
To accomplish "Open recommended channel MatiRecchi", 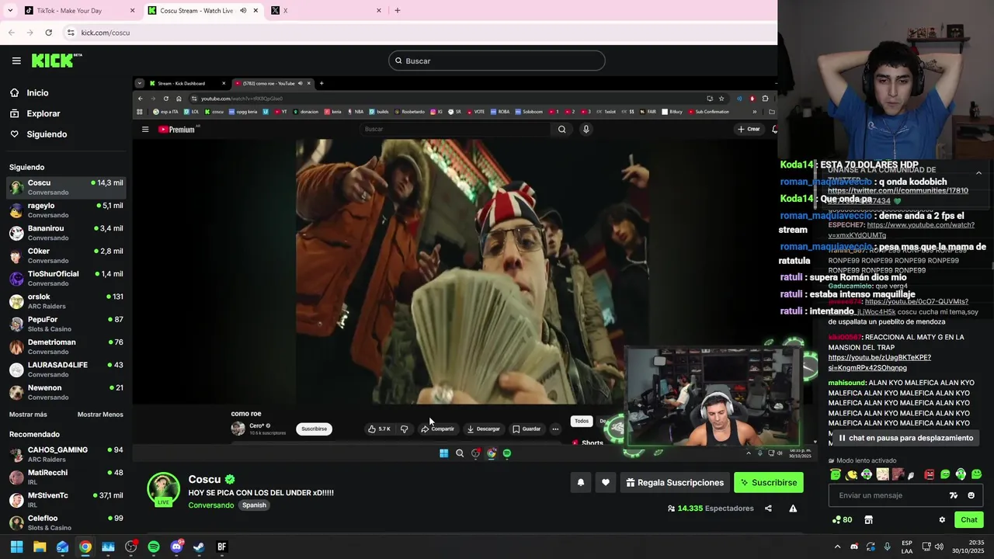I will (x=66, y=477).
